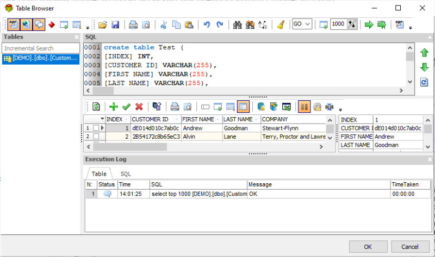
Task: Cancel edit with the red X icon
Action: coord(139,107)
